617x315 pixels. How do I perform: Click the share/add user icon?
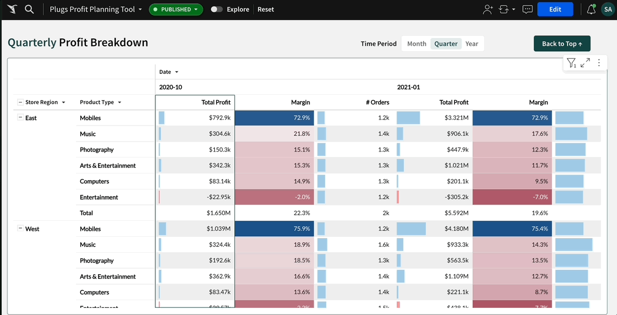(x=488, y=9)
